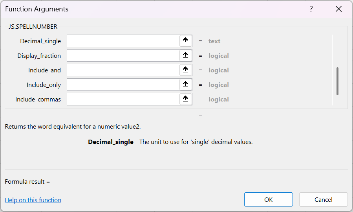Click the Decimal_single argument label

[x=40, y=41]
